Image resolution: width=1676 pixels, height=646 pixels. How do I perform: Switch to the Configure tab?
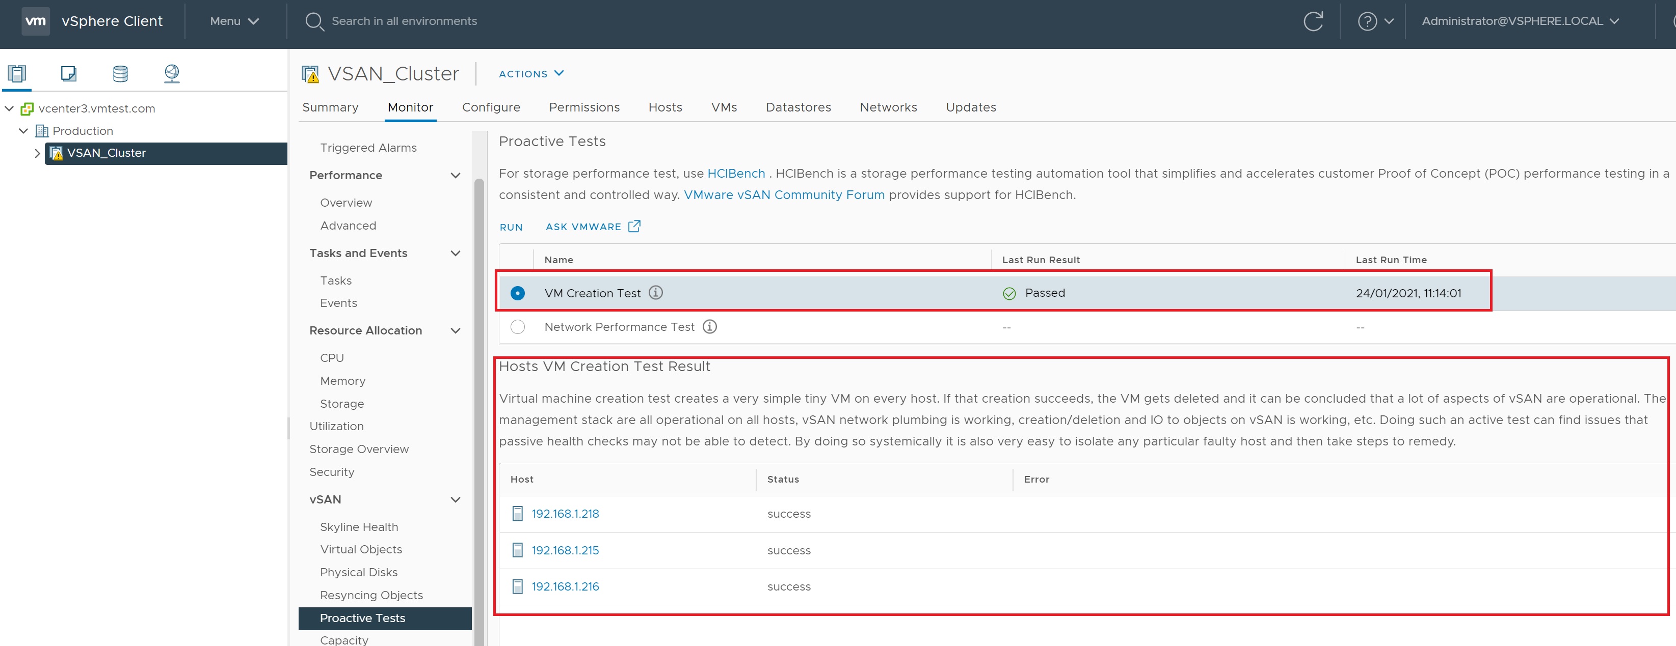491,107
